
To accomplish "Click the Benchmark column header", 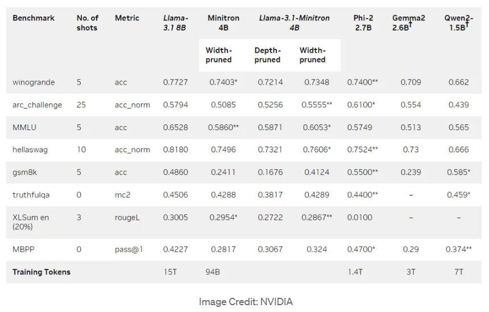I will click(x=34, y=18).
